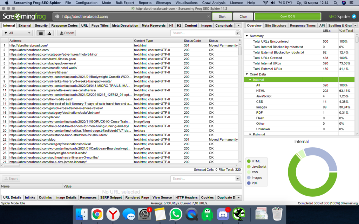
Task: Open QuickTime Player from the dock
Action: coord(191,214)
